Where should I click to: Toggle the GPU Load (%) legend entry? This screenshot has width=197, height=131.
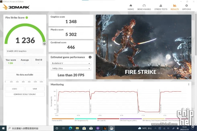pyautogui.click(x=103, y=121)
